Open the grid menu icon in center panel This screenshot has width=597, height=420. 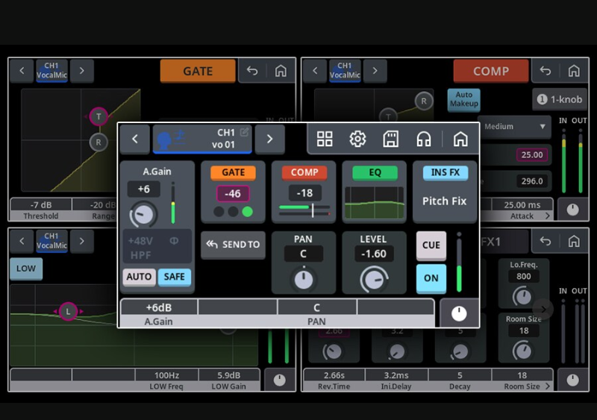325,139
